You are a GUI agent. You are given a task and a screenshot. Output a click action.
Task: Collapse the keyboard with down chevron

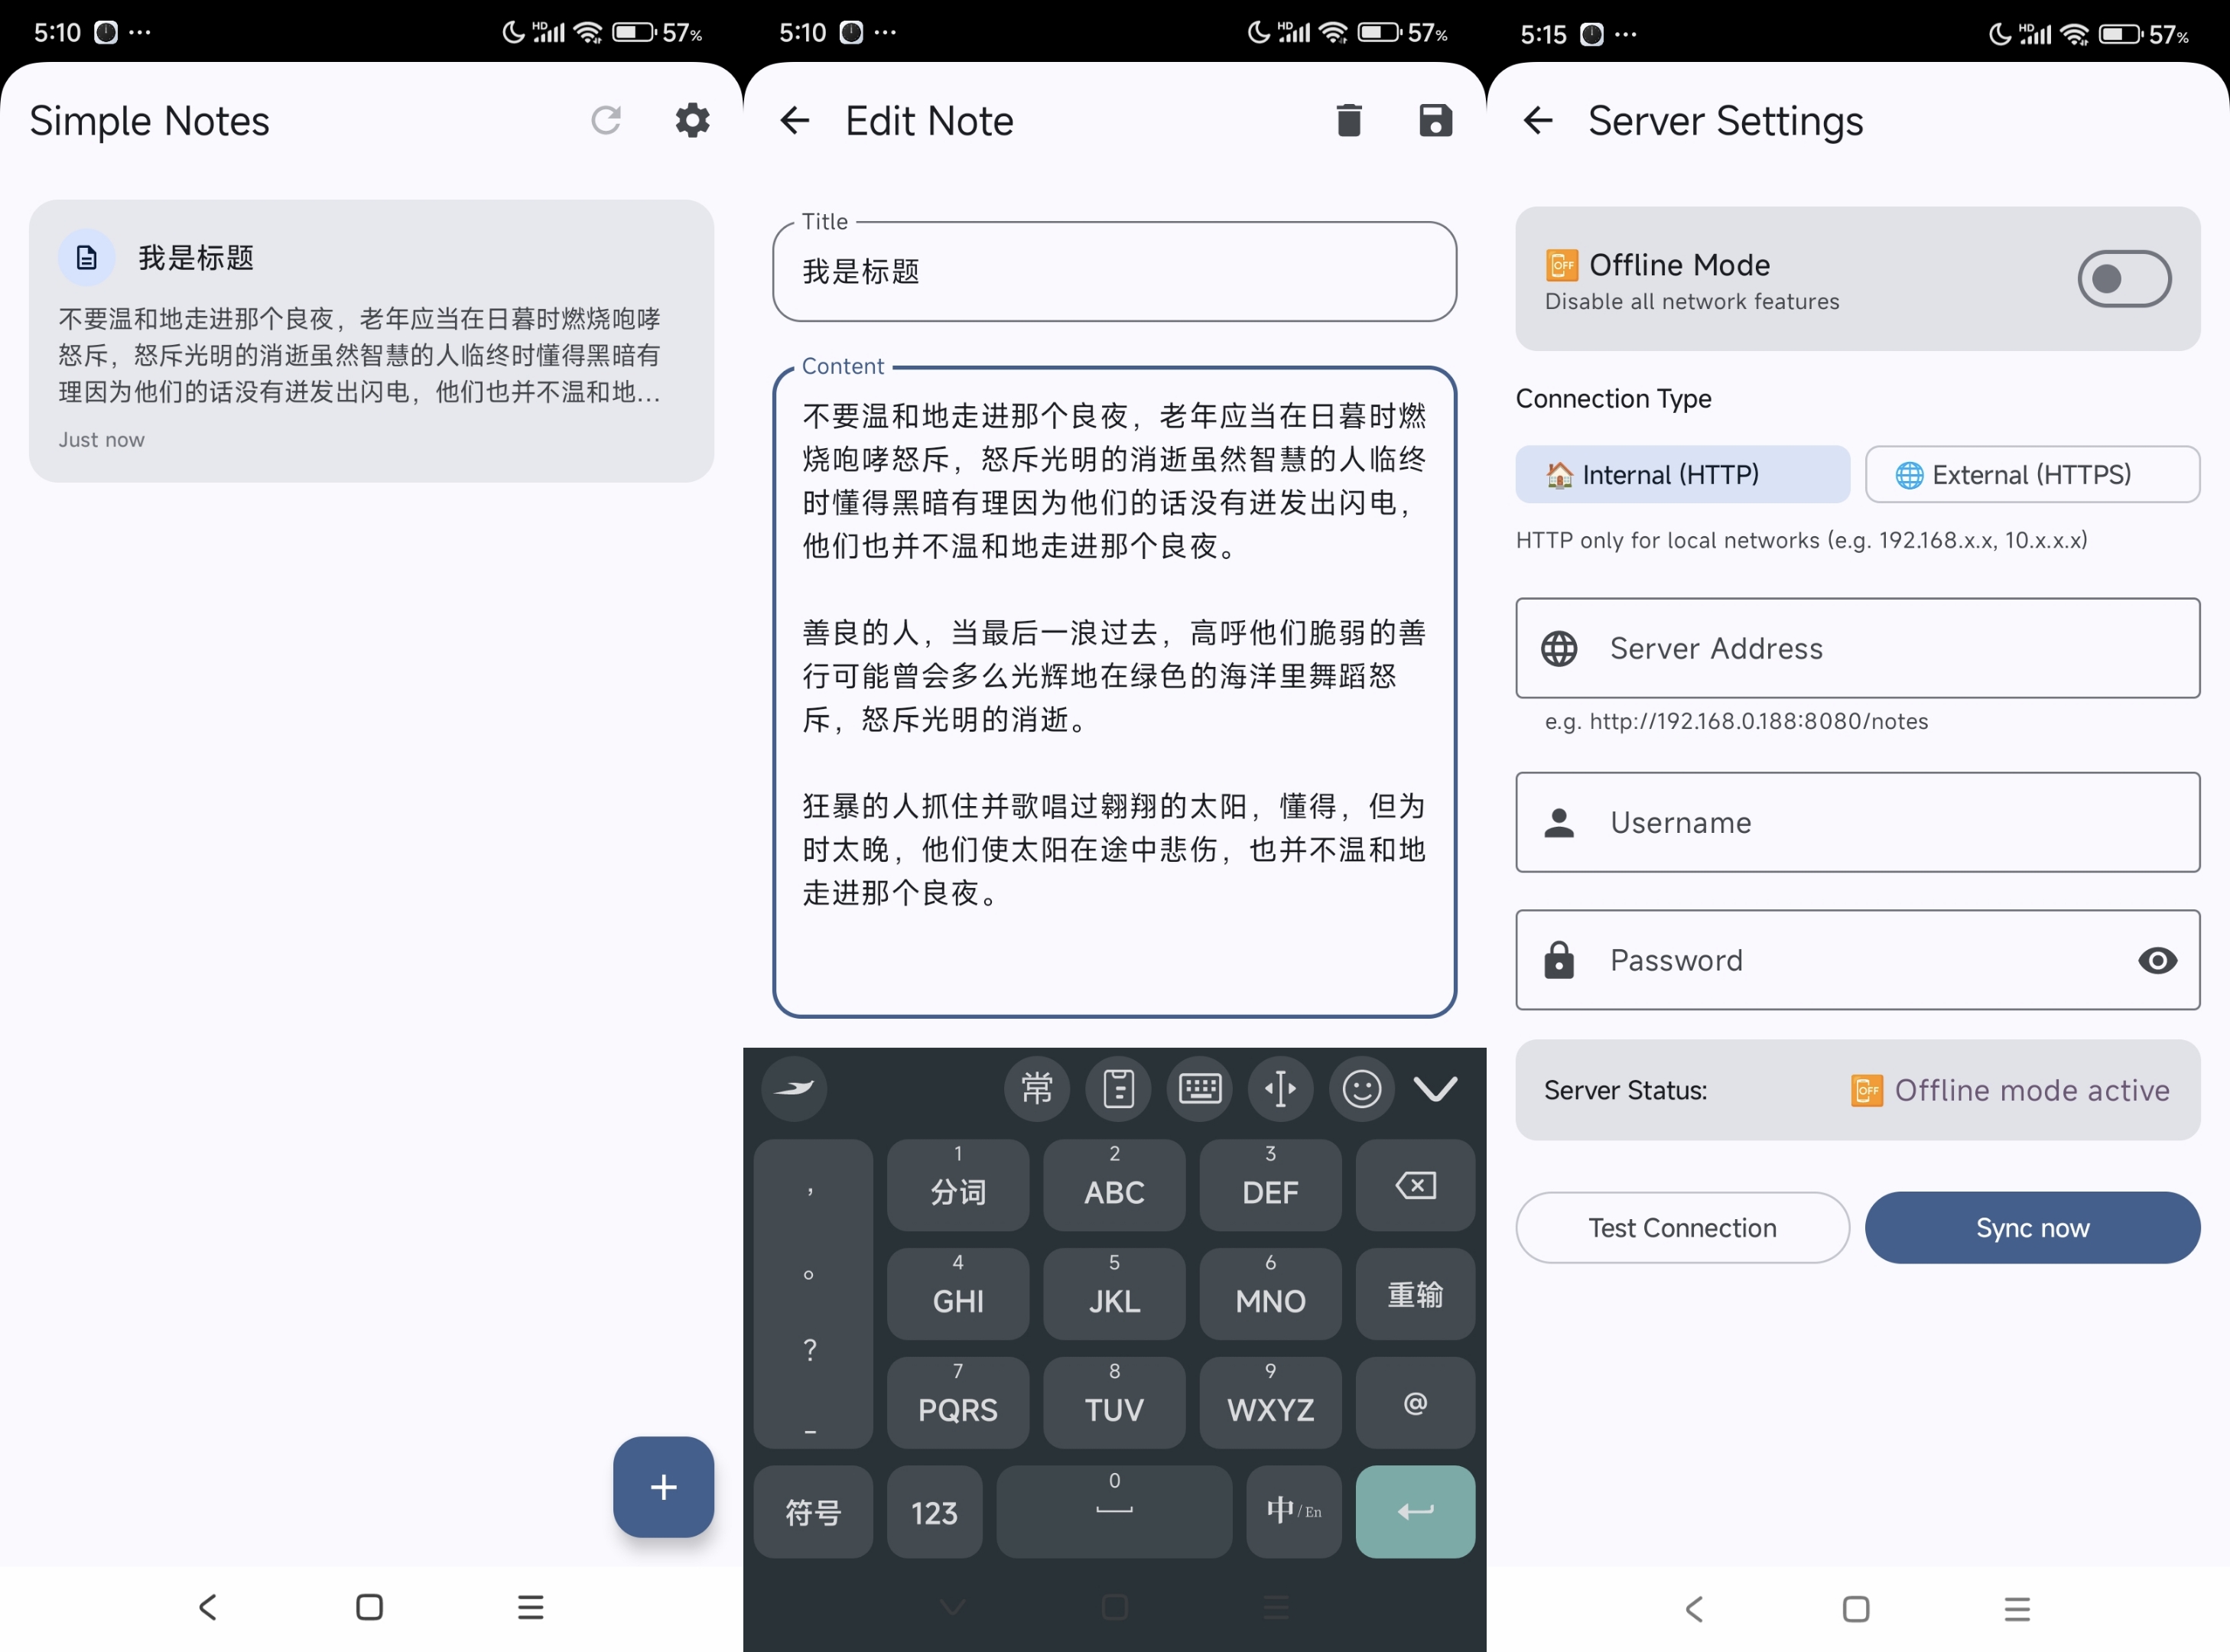1435,1088
